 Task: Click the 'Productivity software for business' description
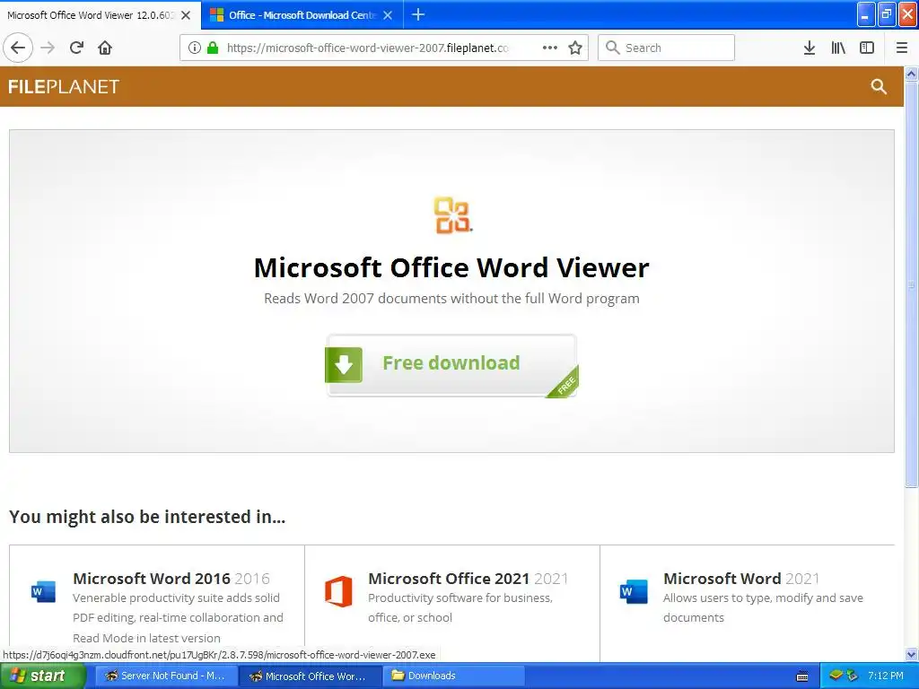460,607
